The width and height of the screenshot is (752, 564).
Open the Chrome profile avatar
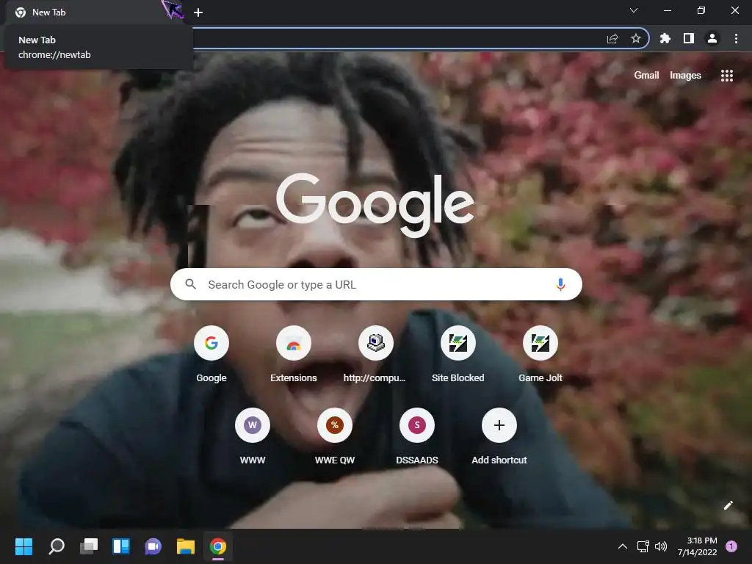point(712,38)
